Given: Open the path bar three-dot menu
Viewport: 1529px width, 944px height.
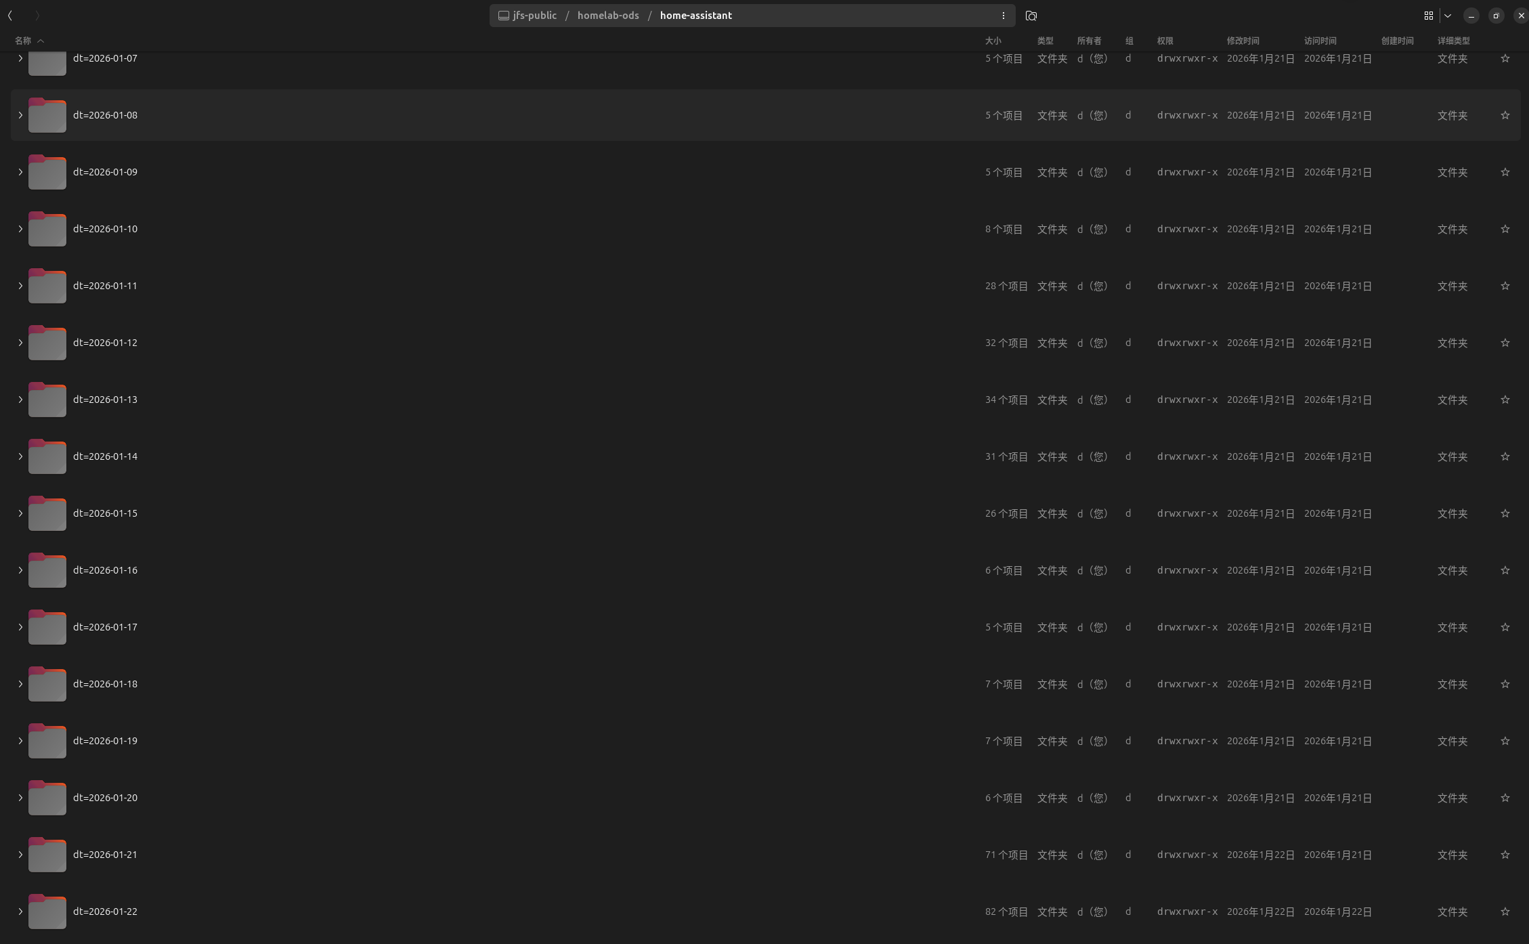Looking at the screenshot, I should [1003, 16].
